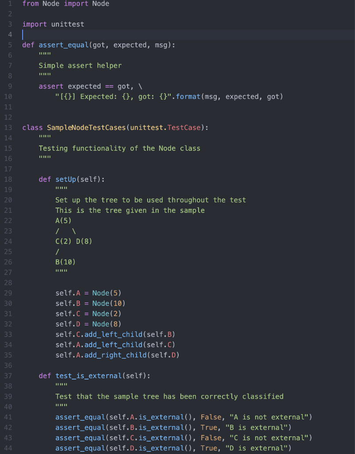Click Node(10) on the self.B assignment
This screenshot has height=454, width=355.
[x=109, y=303]
